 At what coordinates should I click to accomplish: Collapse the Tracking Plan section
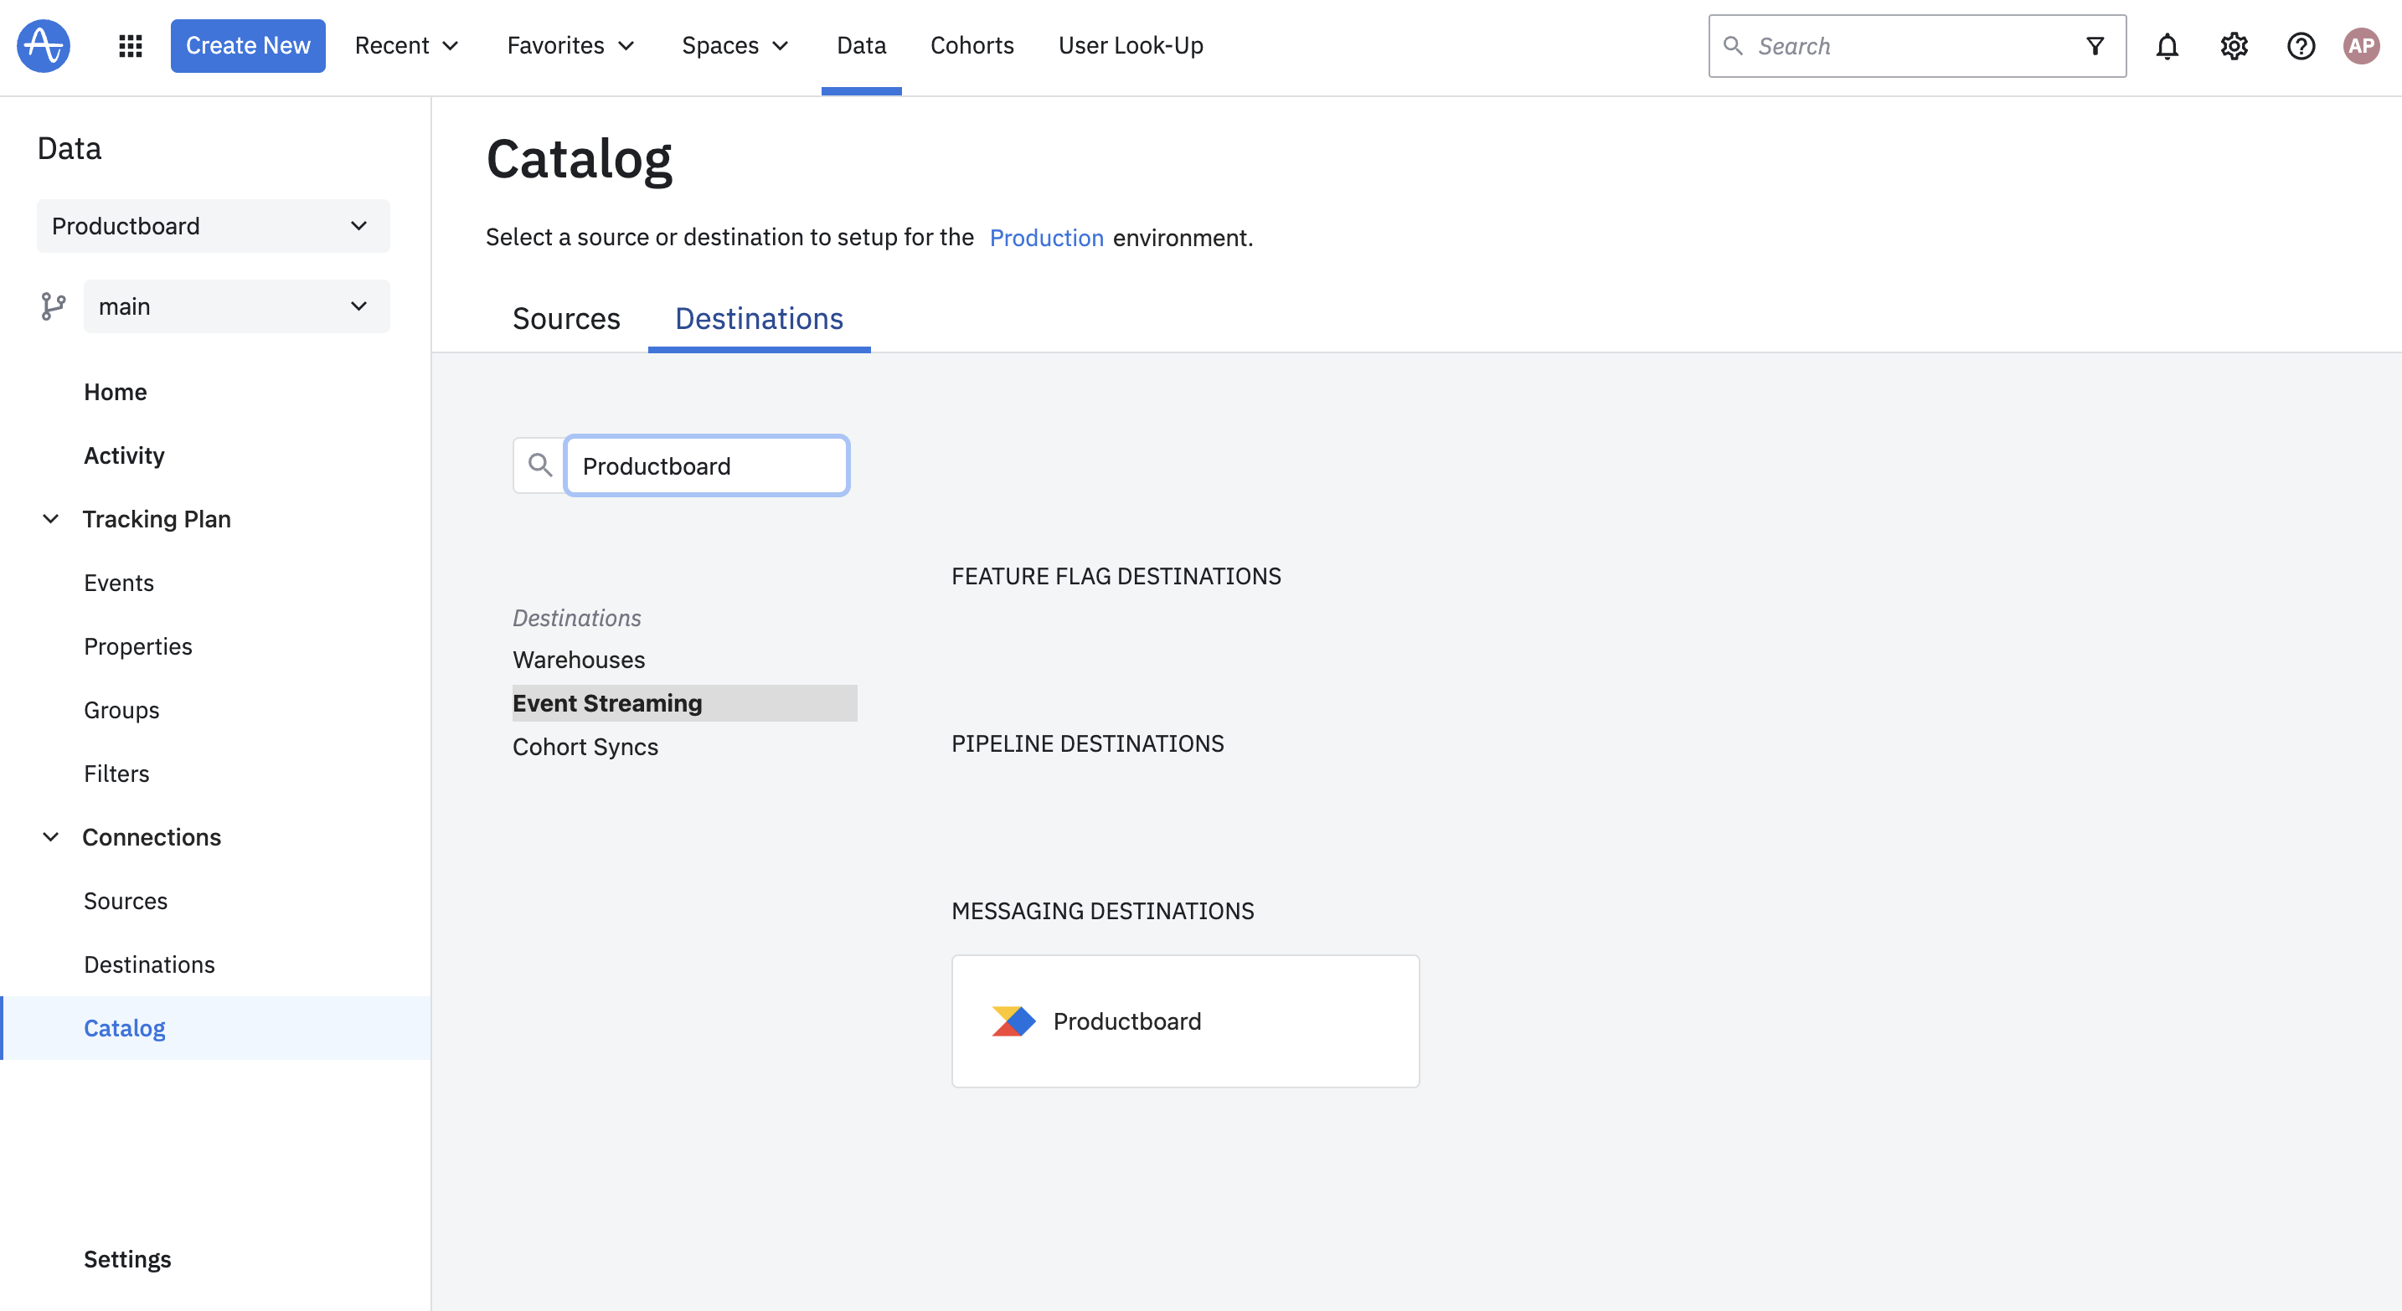click(x=51, y=519)
